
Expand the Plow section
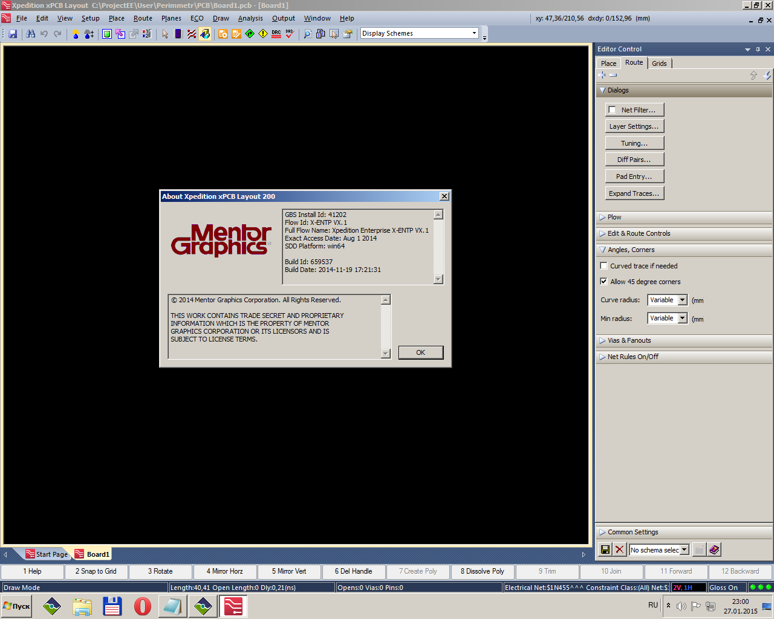pos(684,217)
